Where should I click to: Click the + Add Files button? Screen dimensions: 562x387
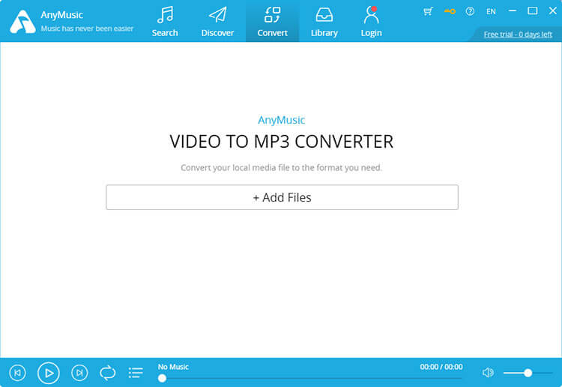pos(282,197)
